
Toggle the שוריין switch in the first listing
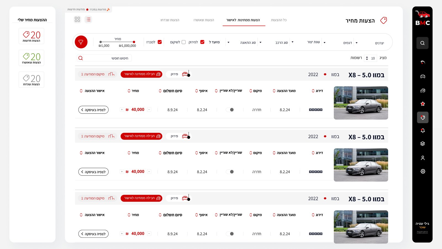(x=230, y=110)
